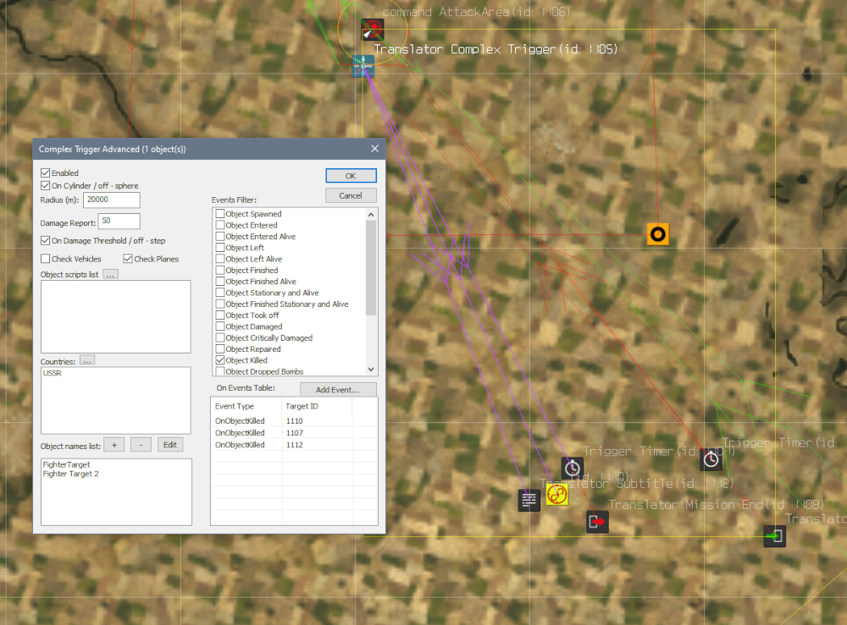Select the left Trigger Timer clock icon
Image resolution: width=847 pixels, height=625 pixels.
pyautogui.click(x=573, y=468)
